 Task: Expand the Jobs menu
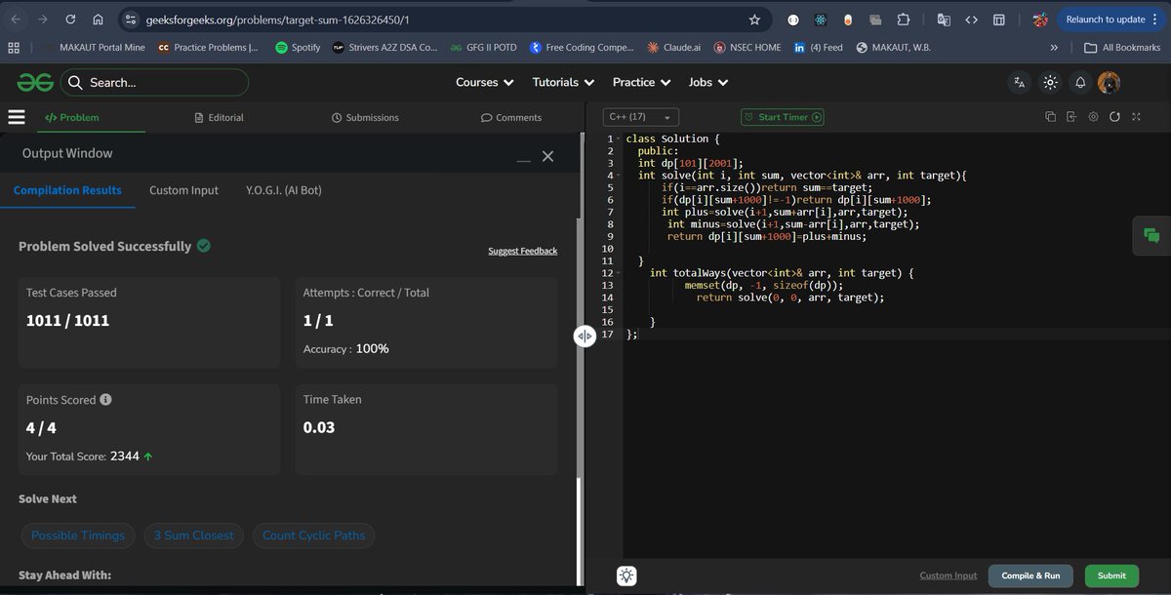point(707,83)
